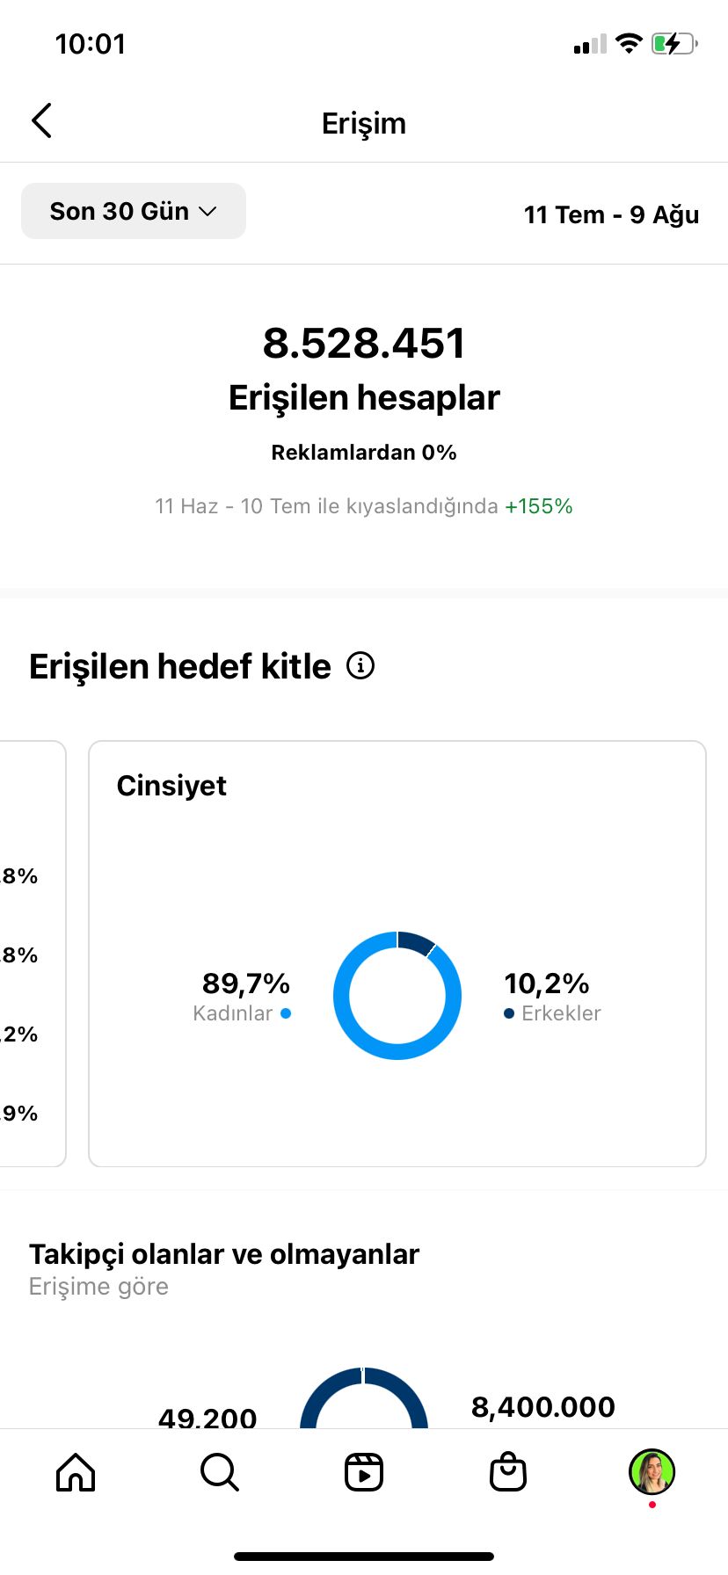
Task: Open the Shop bag icon
Action: tap(508, 1472)
